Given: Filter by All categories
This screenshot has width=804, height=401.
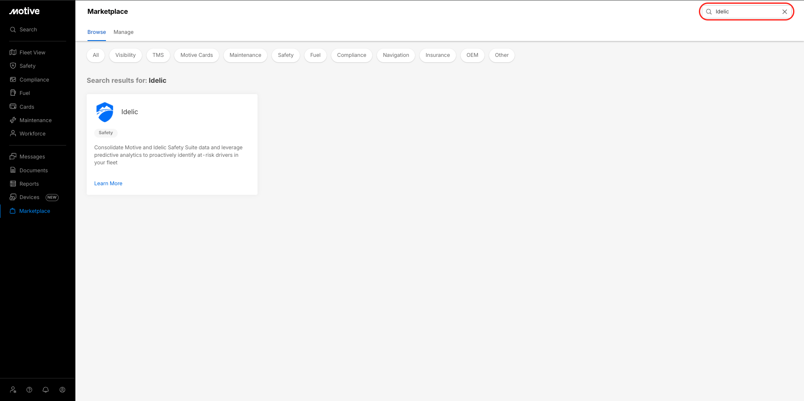Looking at the screenshot, I should [x=96, y=55].
